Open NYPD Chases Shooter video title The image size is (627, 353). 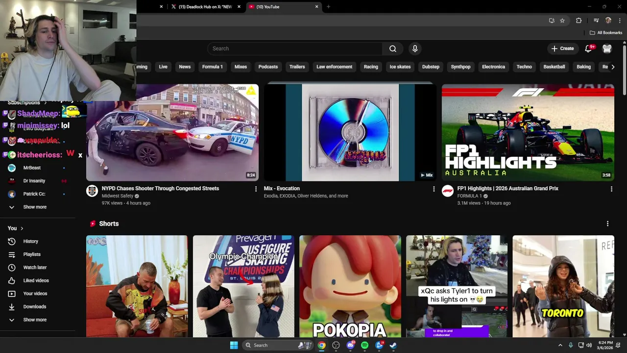(160, 188)
